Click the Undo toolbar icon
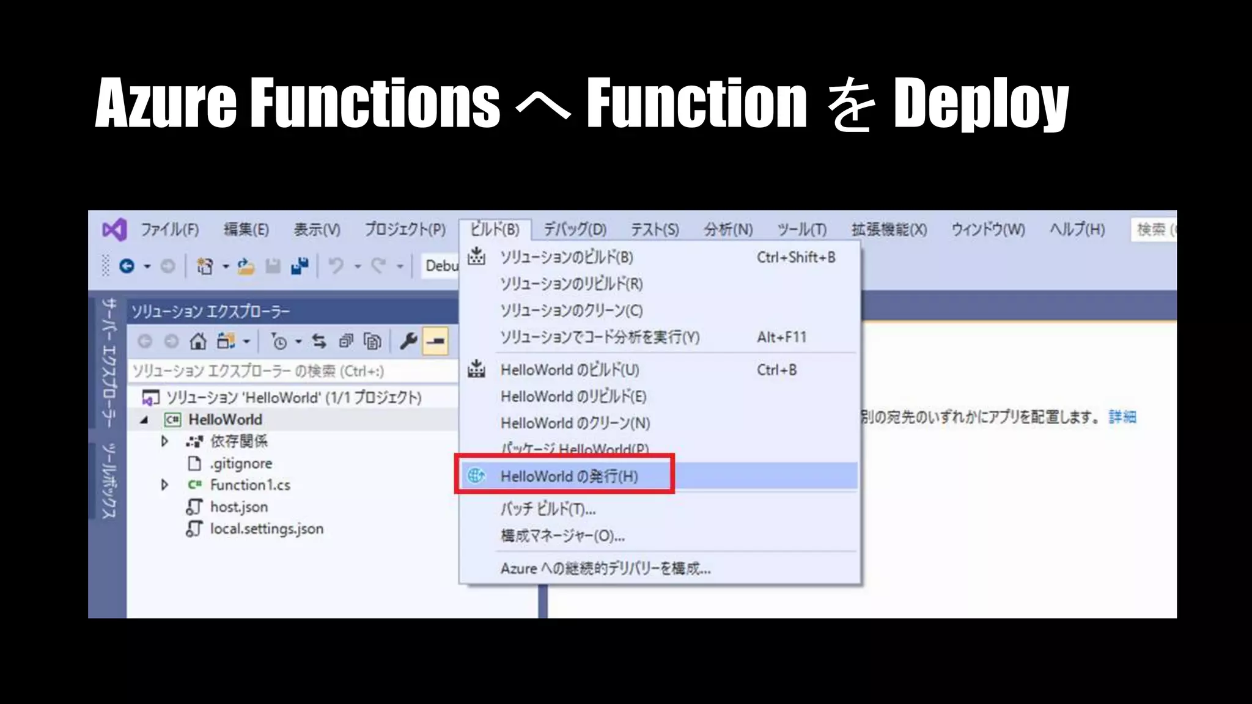This screenshot has width=1252, height=704. click(x=336, y=266)
